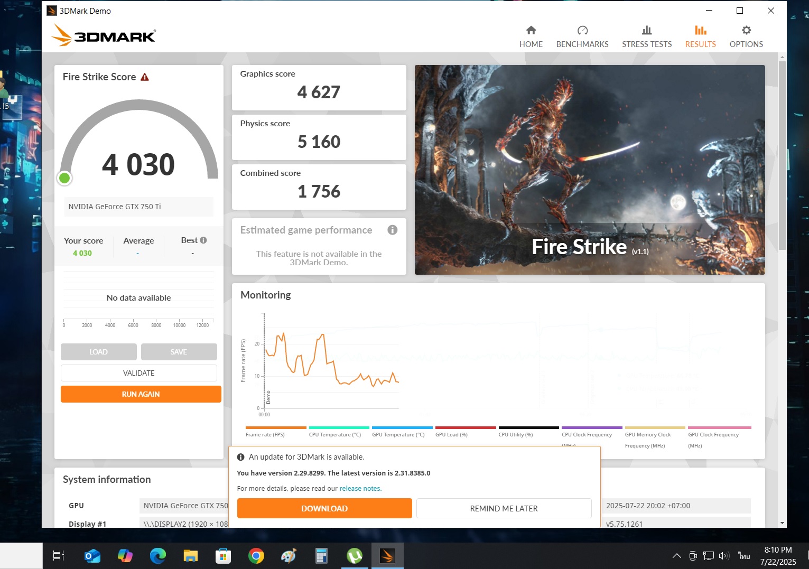Click the vertical scrollbar on the right
Viewport: 809px width, 569px height.
[782, 158]
